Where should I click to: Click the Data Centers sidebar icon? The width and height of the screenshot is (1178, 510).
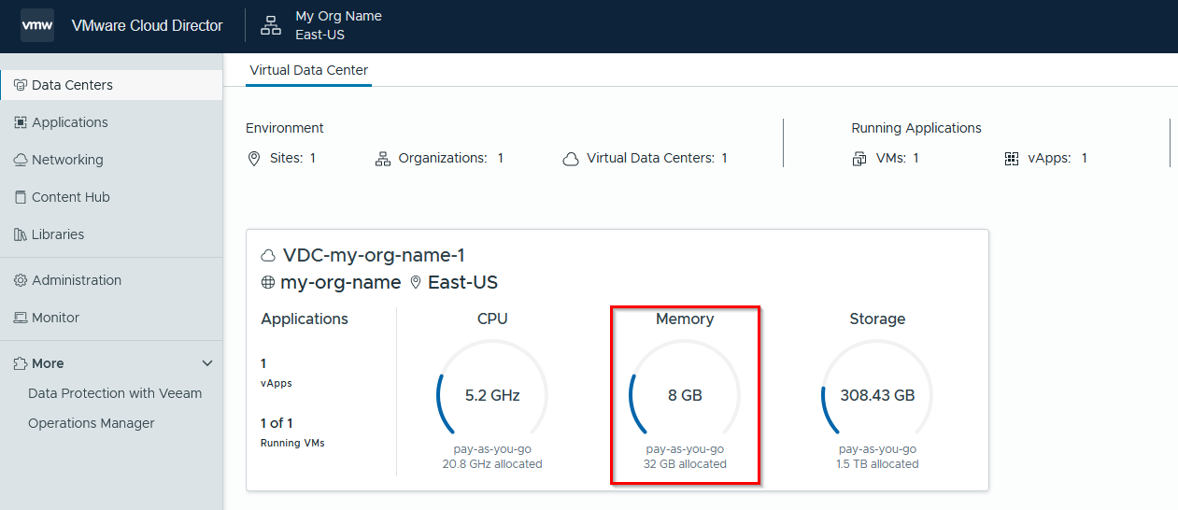coord(21,85)
